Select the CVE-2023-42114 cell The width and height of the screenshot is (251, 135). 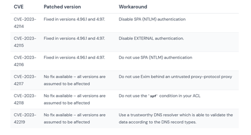25,23
